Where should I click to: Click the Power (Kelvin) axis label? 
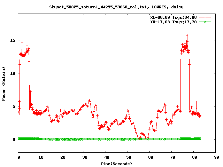(3, 84)
